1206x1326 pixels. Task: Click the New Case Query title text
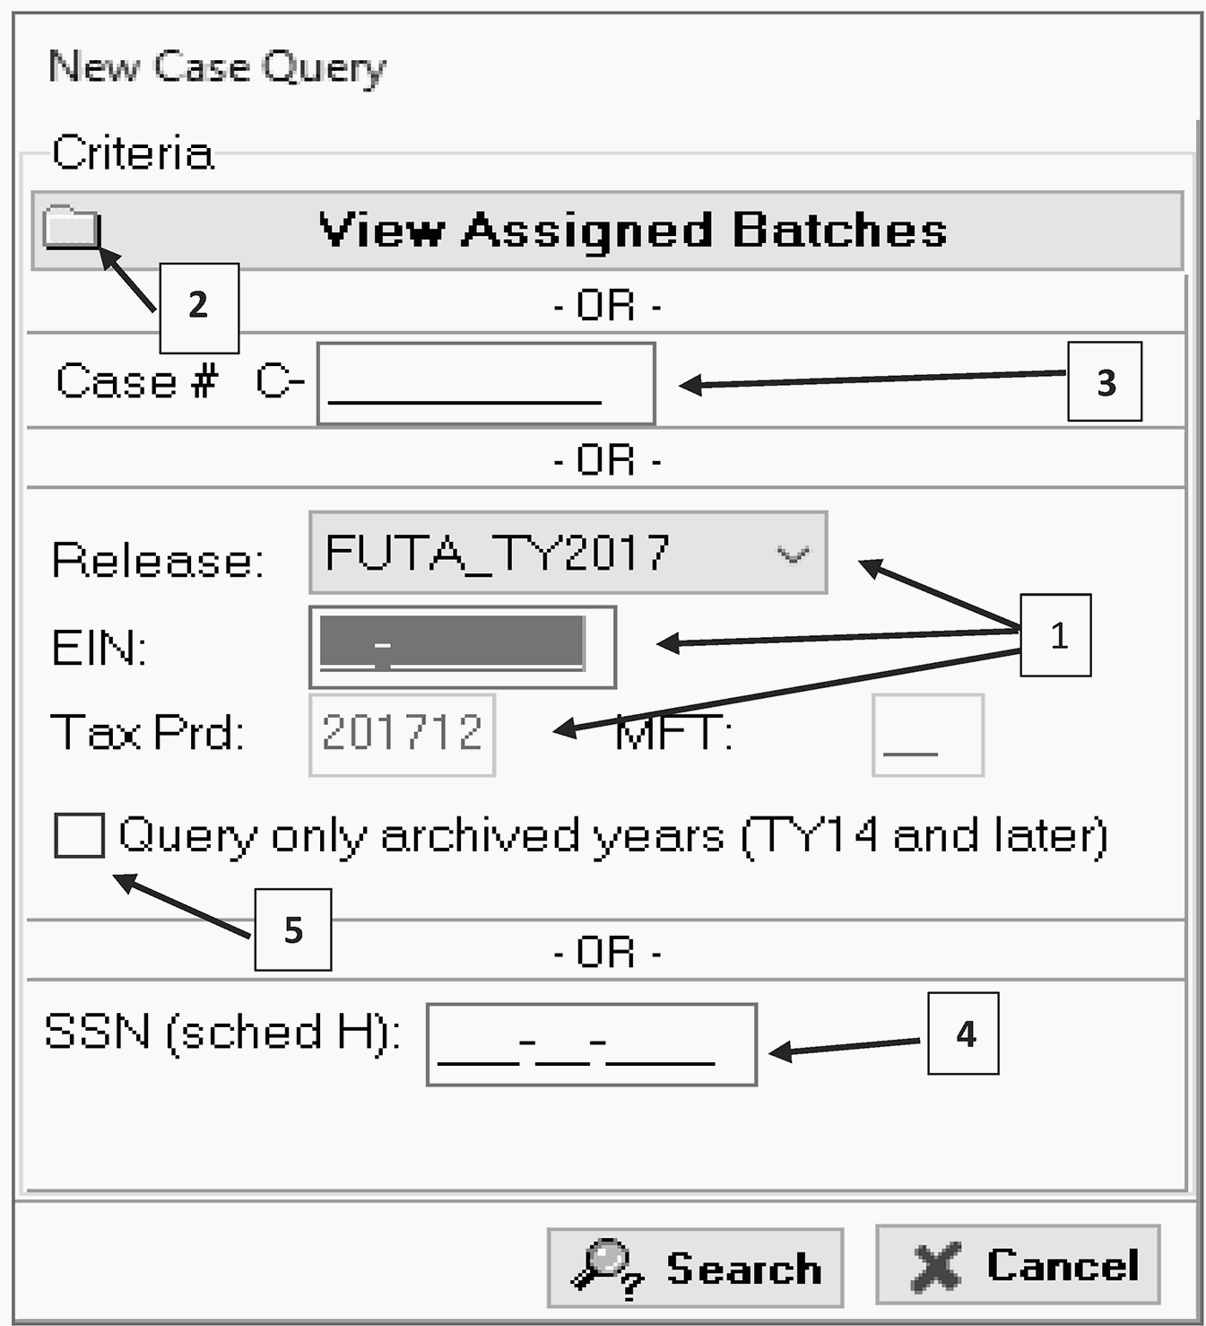[x=217, y=67]
